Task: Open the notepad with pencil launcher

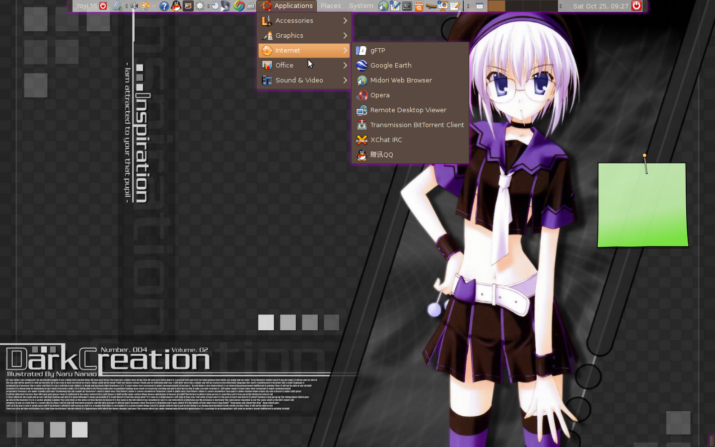Action: click(454, 6)
